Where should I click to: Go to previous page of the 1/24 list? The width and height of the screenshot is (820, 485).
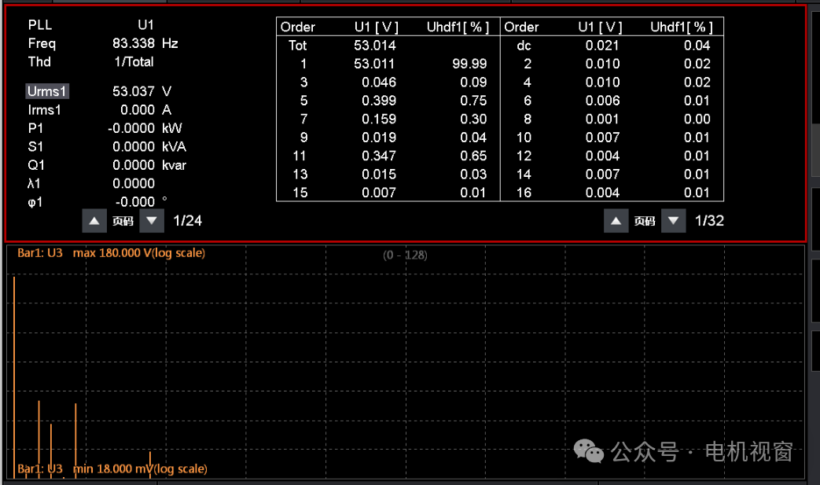tap(94, 221)
